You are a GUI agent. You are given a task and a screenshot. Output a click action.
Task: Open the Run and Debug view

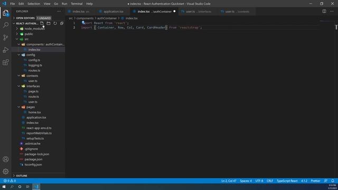tap(6, 50)
